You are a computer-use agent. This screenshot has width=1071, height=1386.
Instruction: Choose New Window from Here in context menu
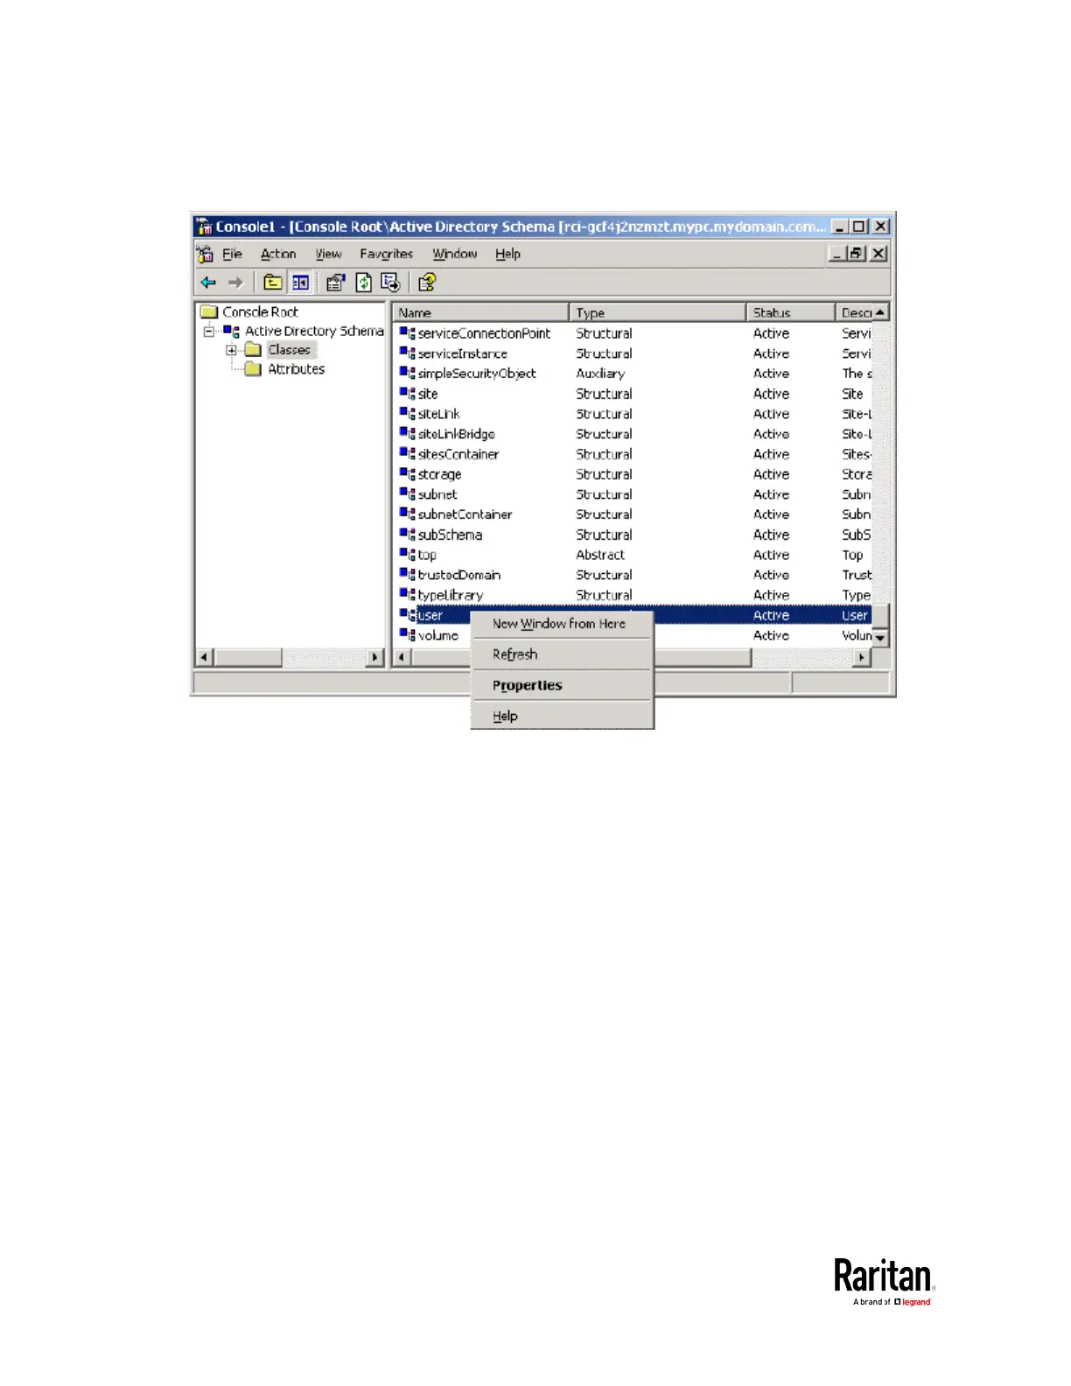coord(562,624)
